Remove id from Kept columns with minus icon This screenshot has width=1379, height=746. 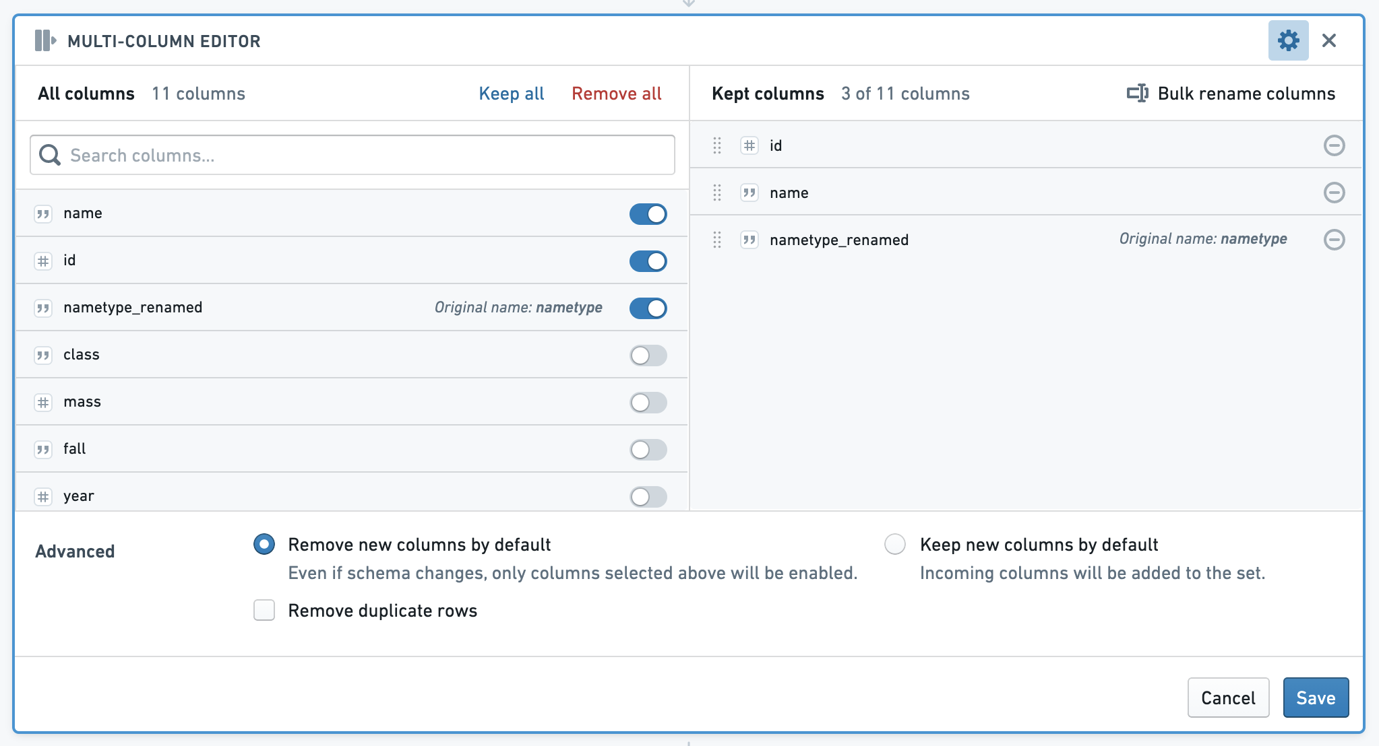tap(1334, 145)
